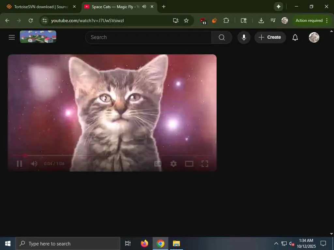Focus the YouTube Search field
334x250 pixels.
(148, 37)
